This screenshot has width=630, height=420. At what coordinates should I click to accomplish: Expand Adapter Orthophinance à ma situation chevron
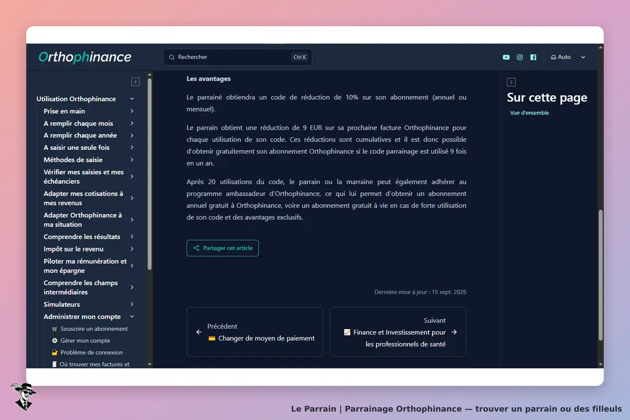click(132, 219)
